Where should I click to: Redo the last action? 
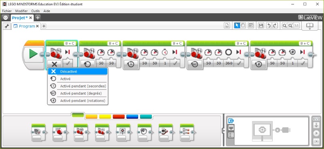[275, 26]
